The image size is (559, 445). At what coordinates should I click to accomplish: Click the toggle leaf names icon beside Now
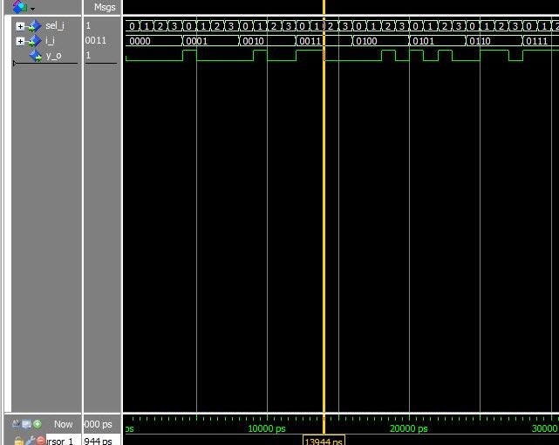(16, 424)
